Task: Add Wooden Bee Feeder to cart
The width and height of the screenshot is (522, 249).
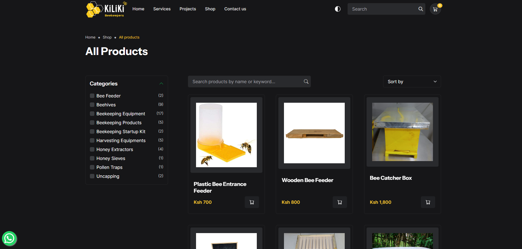Action: coord(340,202)
